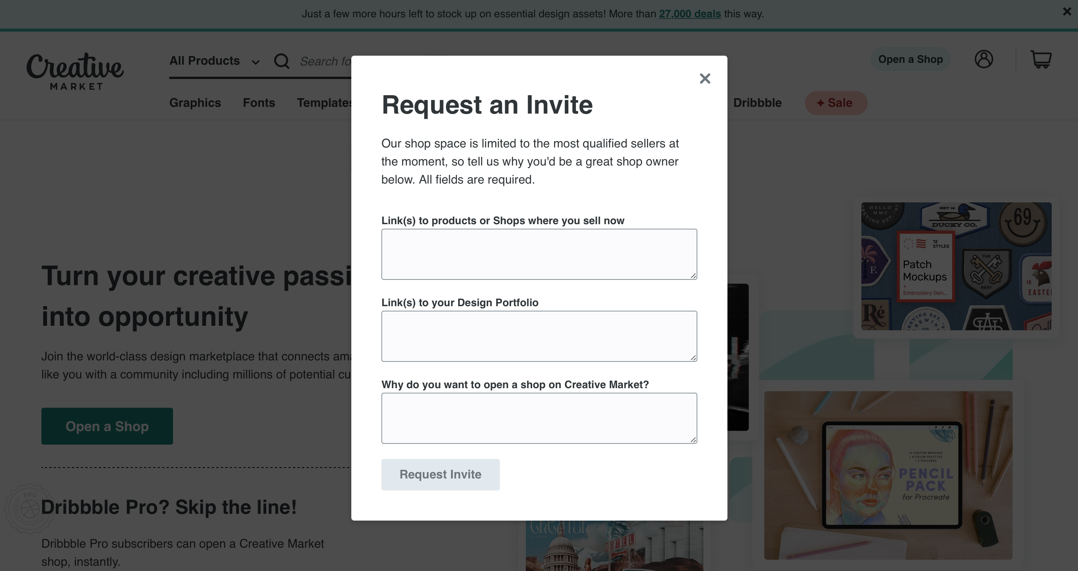Click the products links text area
This screenshot has height=571, width=1078.
point(539,254)
